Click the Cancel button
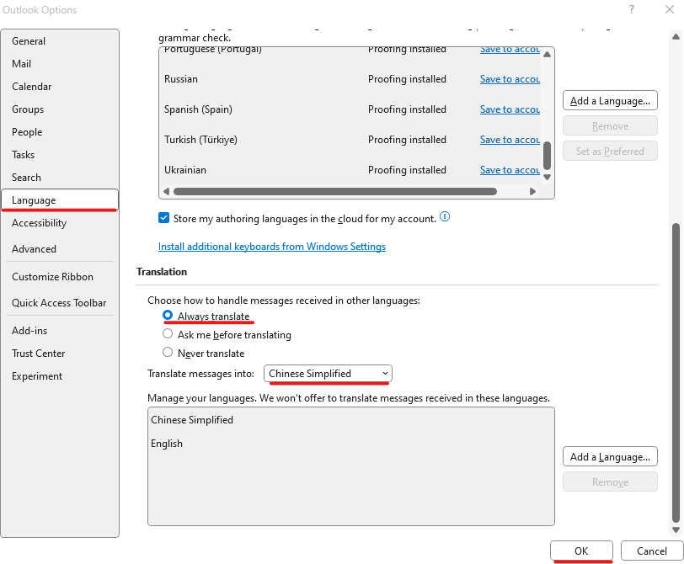 [x=652, y=551]
